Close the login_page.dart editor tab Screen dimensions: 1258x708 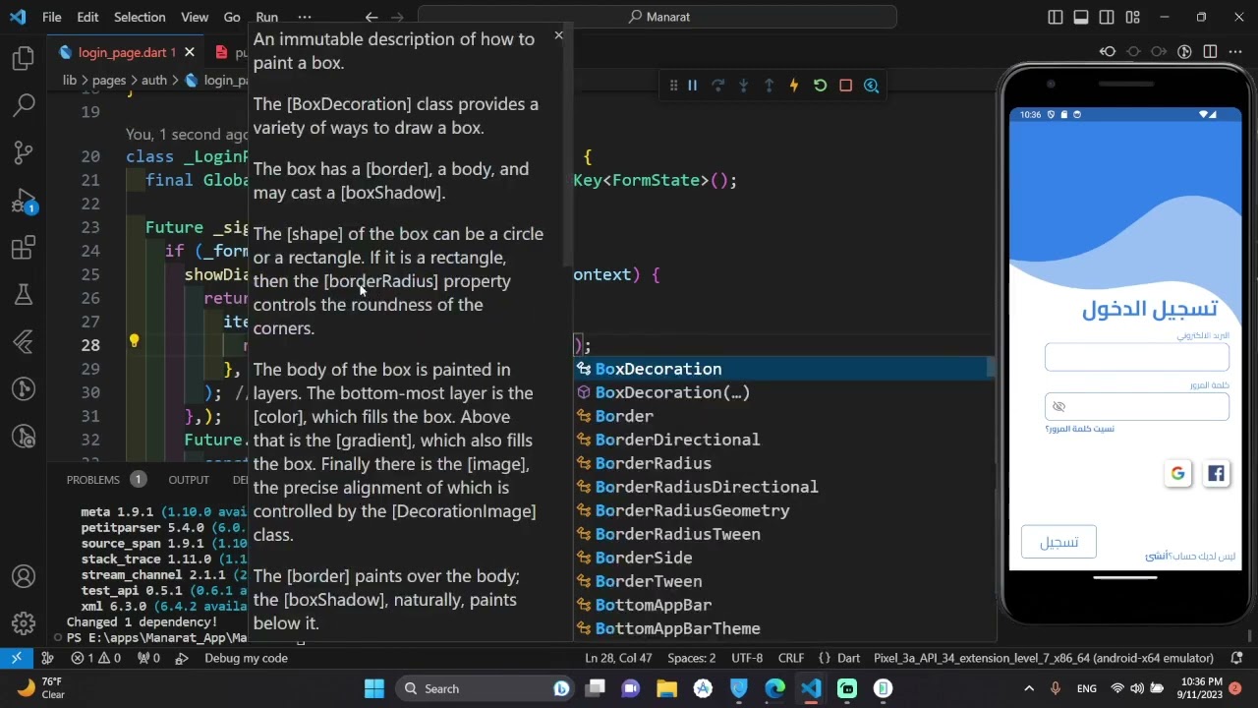(189, 52)
